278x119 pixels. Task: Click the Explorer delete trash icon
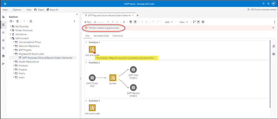point(18,21)
